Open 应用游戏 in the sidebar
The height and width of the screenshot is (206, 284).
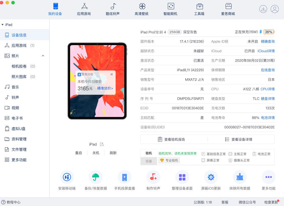click(x=25, y=45)
